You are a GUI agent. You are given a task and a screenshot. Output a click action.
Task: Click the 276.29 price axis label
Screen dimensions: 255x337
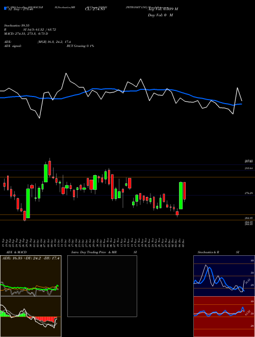pos(248,193)
